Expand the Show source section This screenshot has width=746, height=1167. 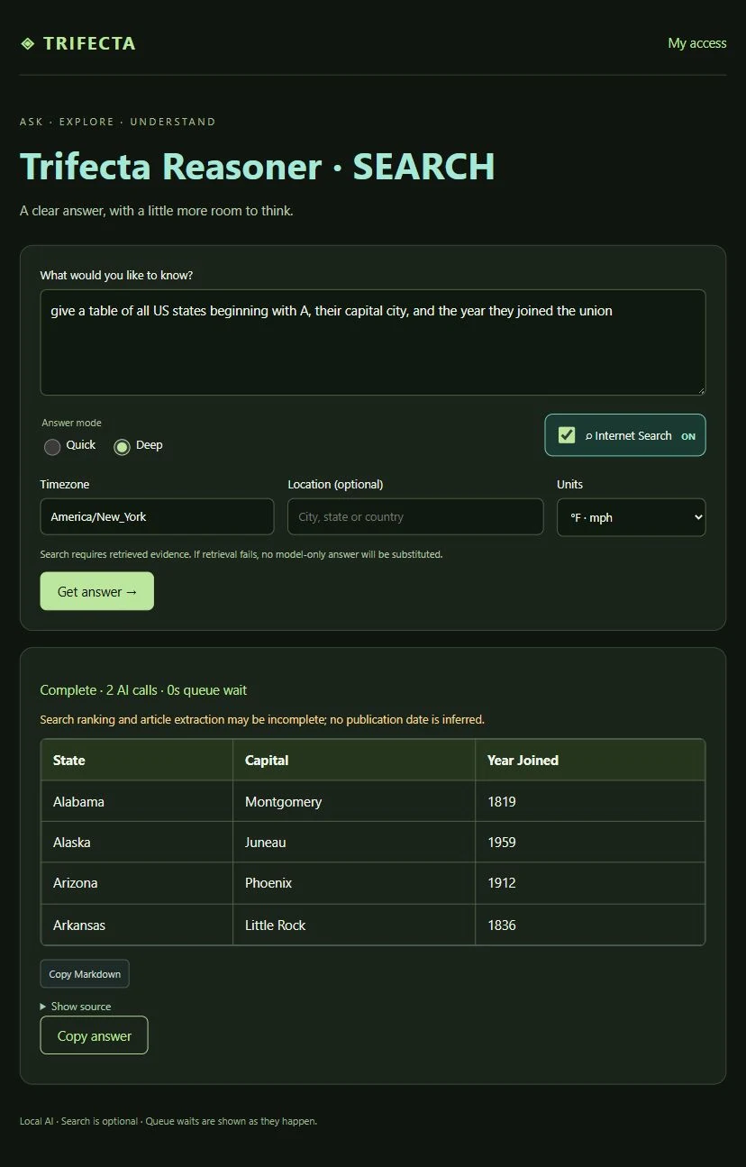pyautogui.click(x=76, y=1007)
